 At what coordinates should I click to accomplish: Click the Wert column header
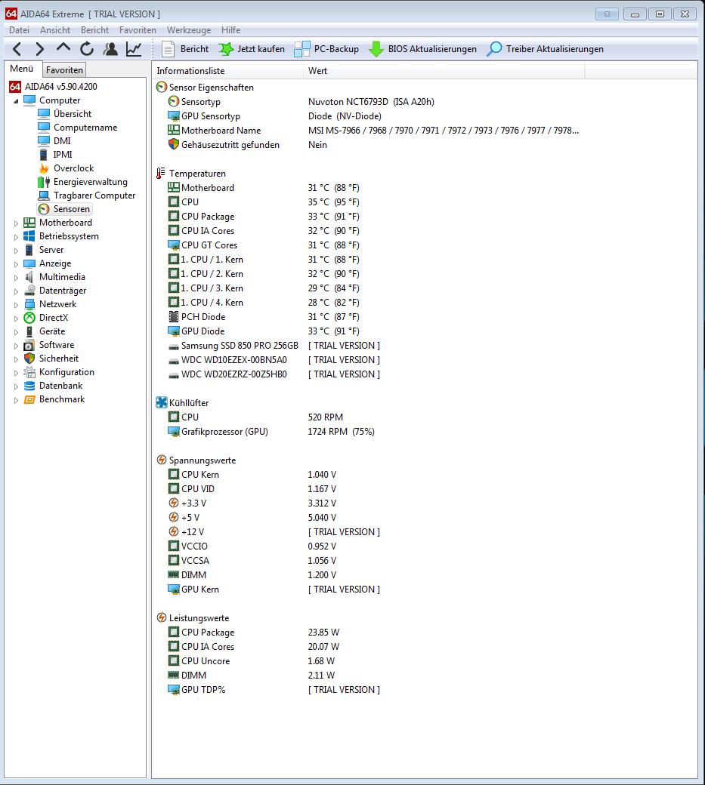pyautogui.click(x=444, y=71)
